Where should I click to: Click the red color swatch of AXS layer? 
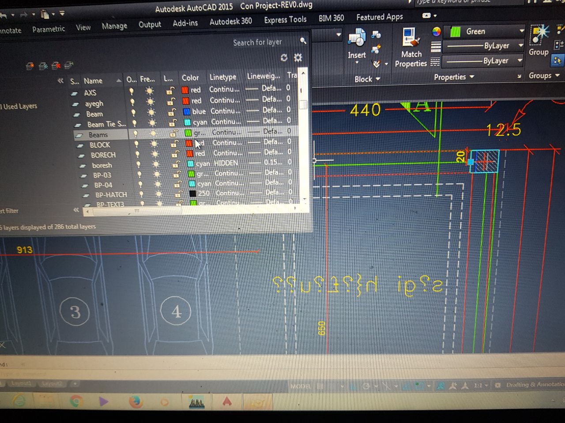pos(185,90)
